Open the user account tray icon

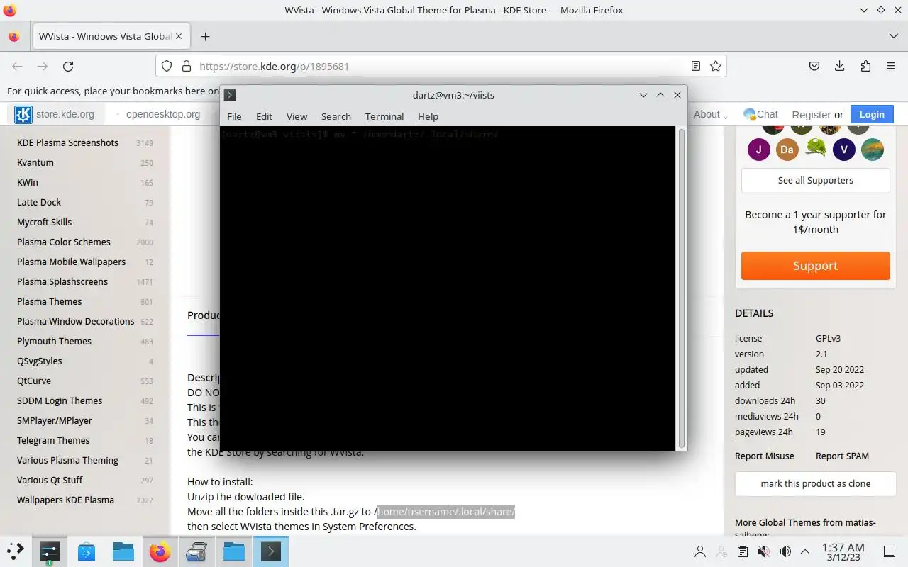point(700,551)
